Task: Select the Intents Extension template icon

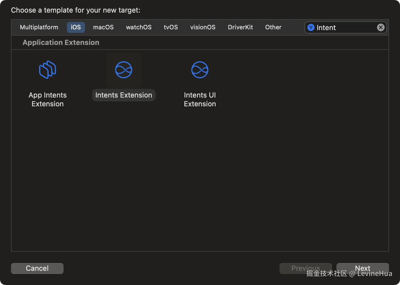Action: pyautogui.click(x=124, y=70)
